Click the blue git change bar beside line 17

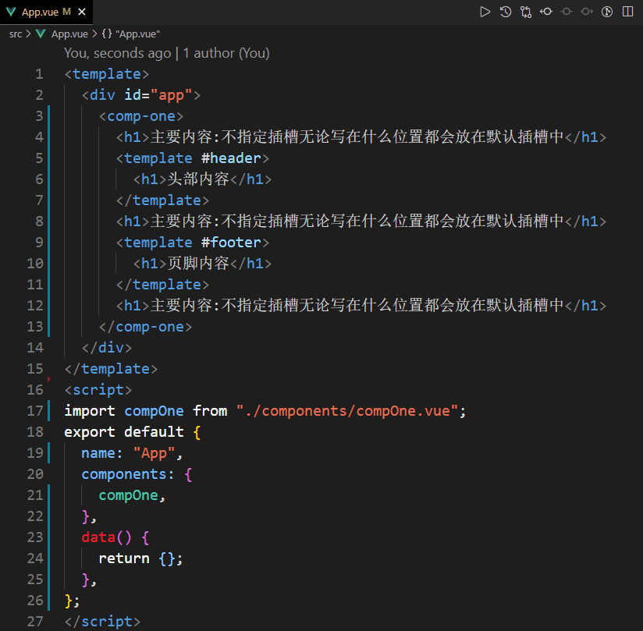point(49,411)
